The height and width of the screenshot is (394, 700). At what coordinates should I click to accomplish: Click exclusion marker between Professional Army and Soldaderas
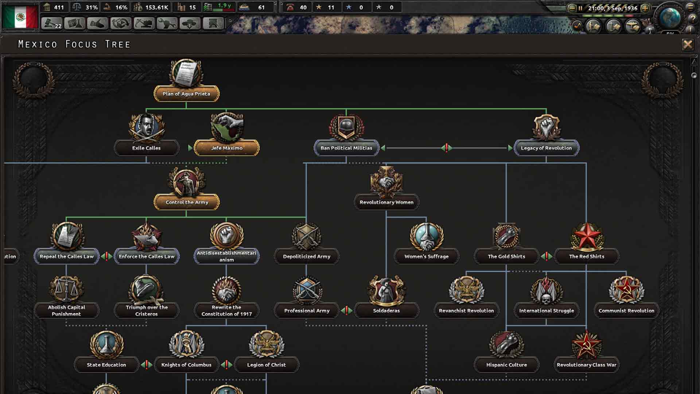tap(347, 311)
